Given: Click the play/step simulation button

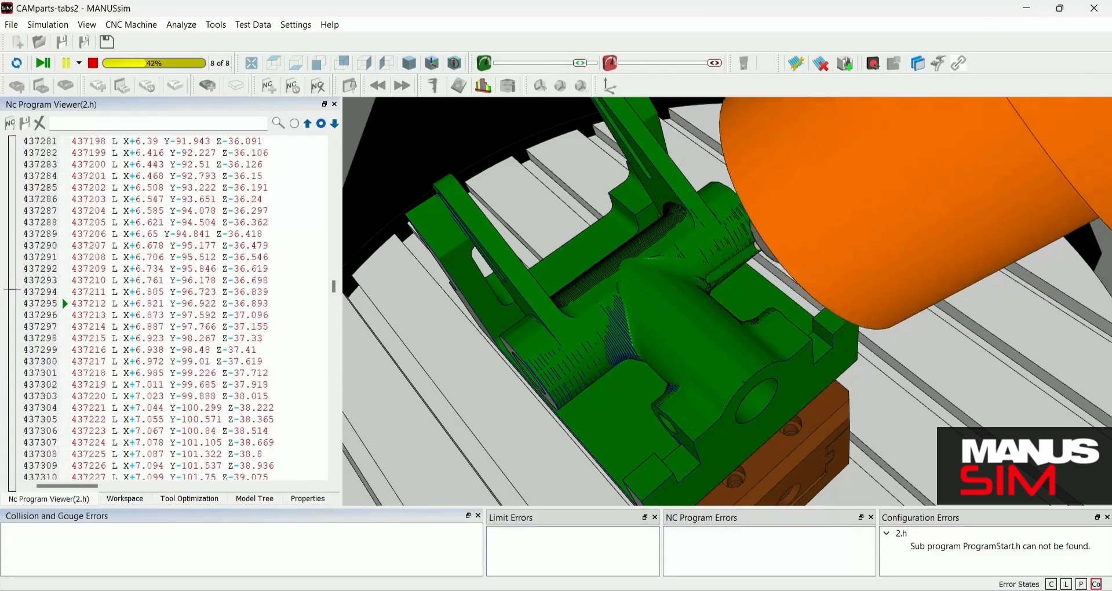Looking at the screenshot, I should 43,63.
